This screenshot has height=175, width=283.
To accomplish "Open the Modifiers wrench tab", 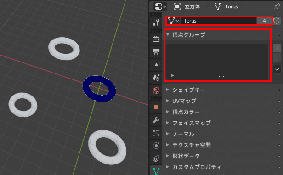I will (156, 120).
